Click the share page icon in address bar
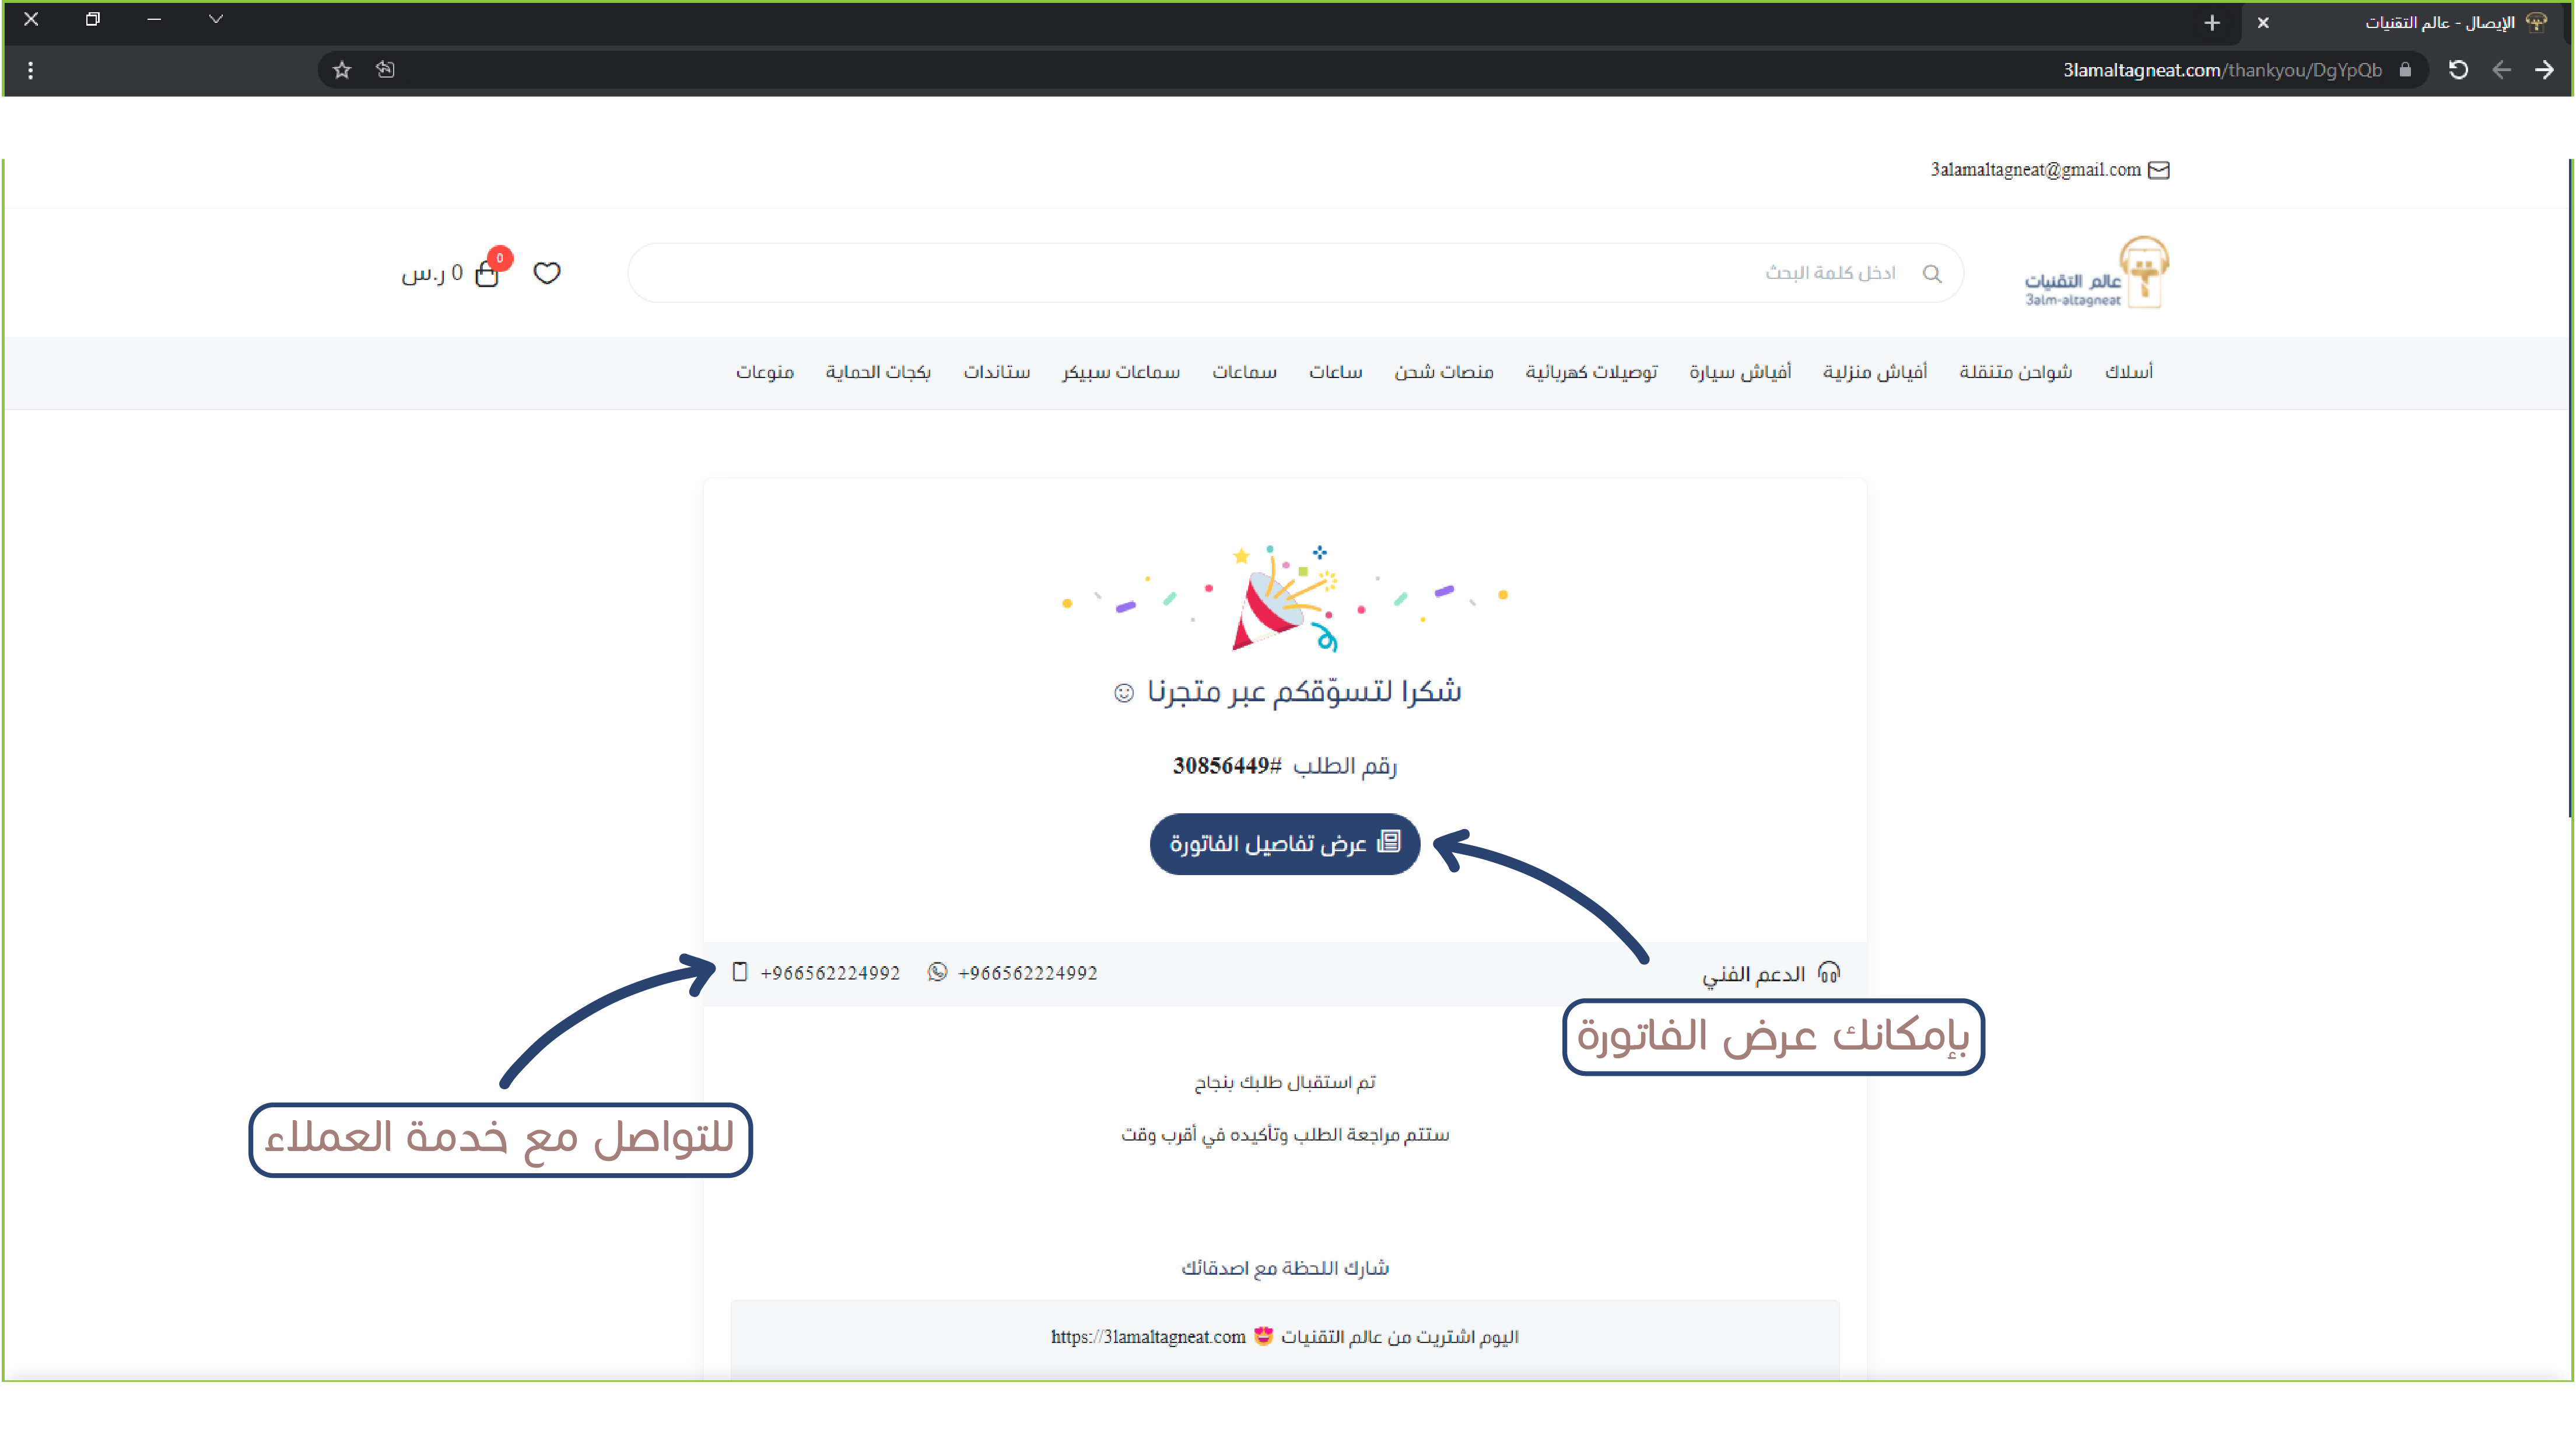 click(386, 70)
